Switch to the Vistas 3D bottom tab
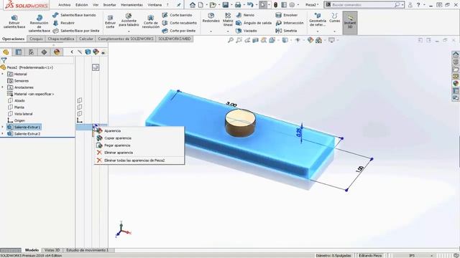 coord(52,250)
